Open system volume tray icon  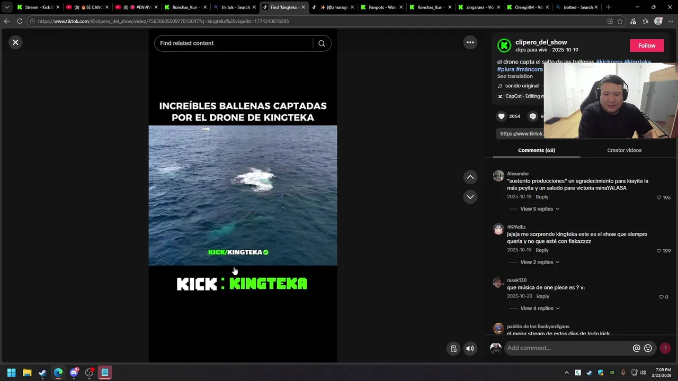coord(643,373)
